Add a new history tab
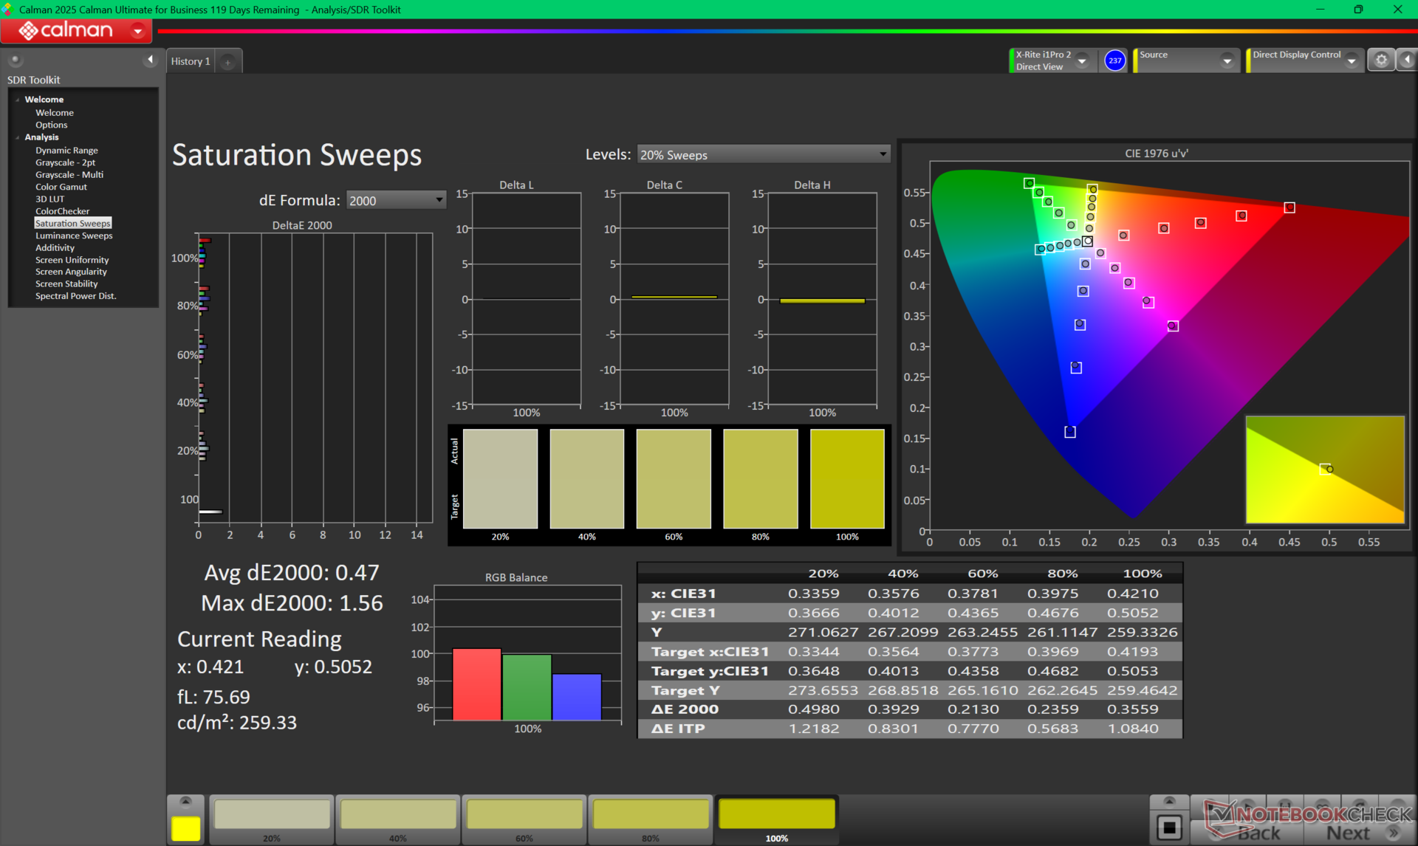This screenshot has width=1418, height=846. click(228, 62)
